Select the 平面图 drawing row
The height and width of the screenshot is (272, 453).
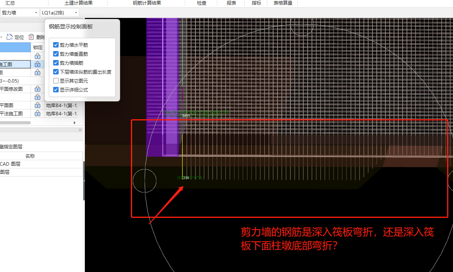(15, 105)
